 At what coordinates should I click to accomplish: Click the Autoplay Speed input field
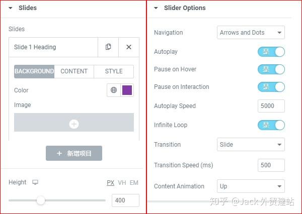(271, 106)
